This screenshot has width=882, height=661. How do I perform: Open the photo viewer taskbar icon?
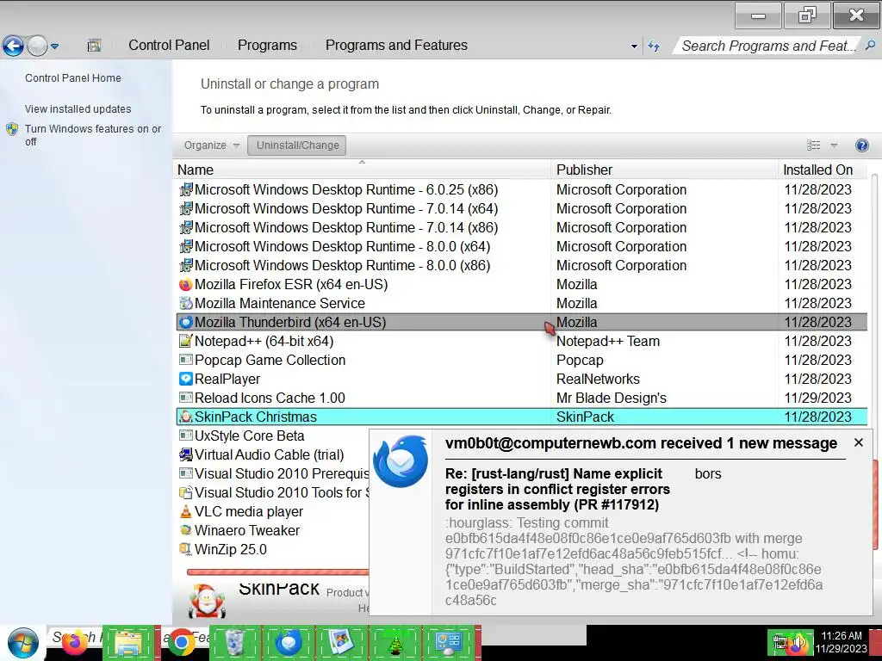pos(341,643)
